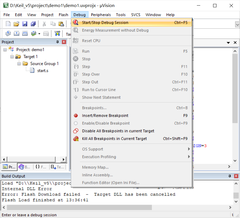Open the Peripherals menu
This screenshot has width=240, height=218.
tap(101, 15)
